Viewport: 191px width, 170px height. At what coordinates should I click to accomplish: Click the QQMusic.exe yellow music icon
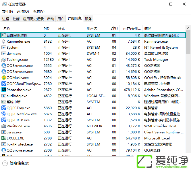pyautogui.click(x=4, y=78)
